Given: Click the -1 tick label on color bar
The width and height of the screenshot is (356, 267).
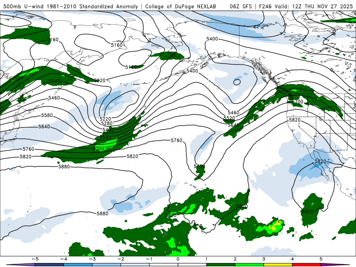Looking at the screenshot, I should point(149,259).
